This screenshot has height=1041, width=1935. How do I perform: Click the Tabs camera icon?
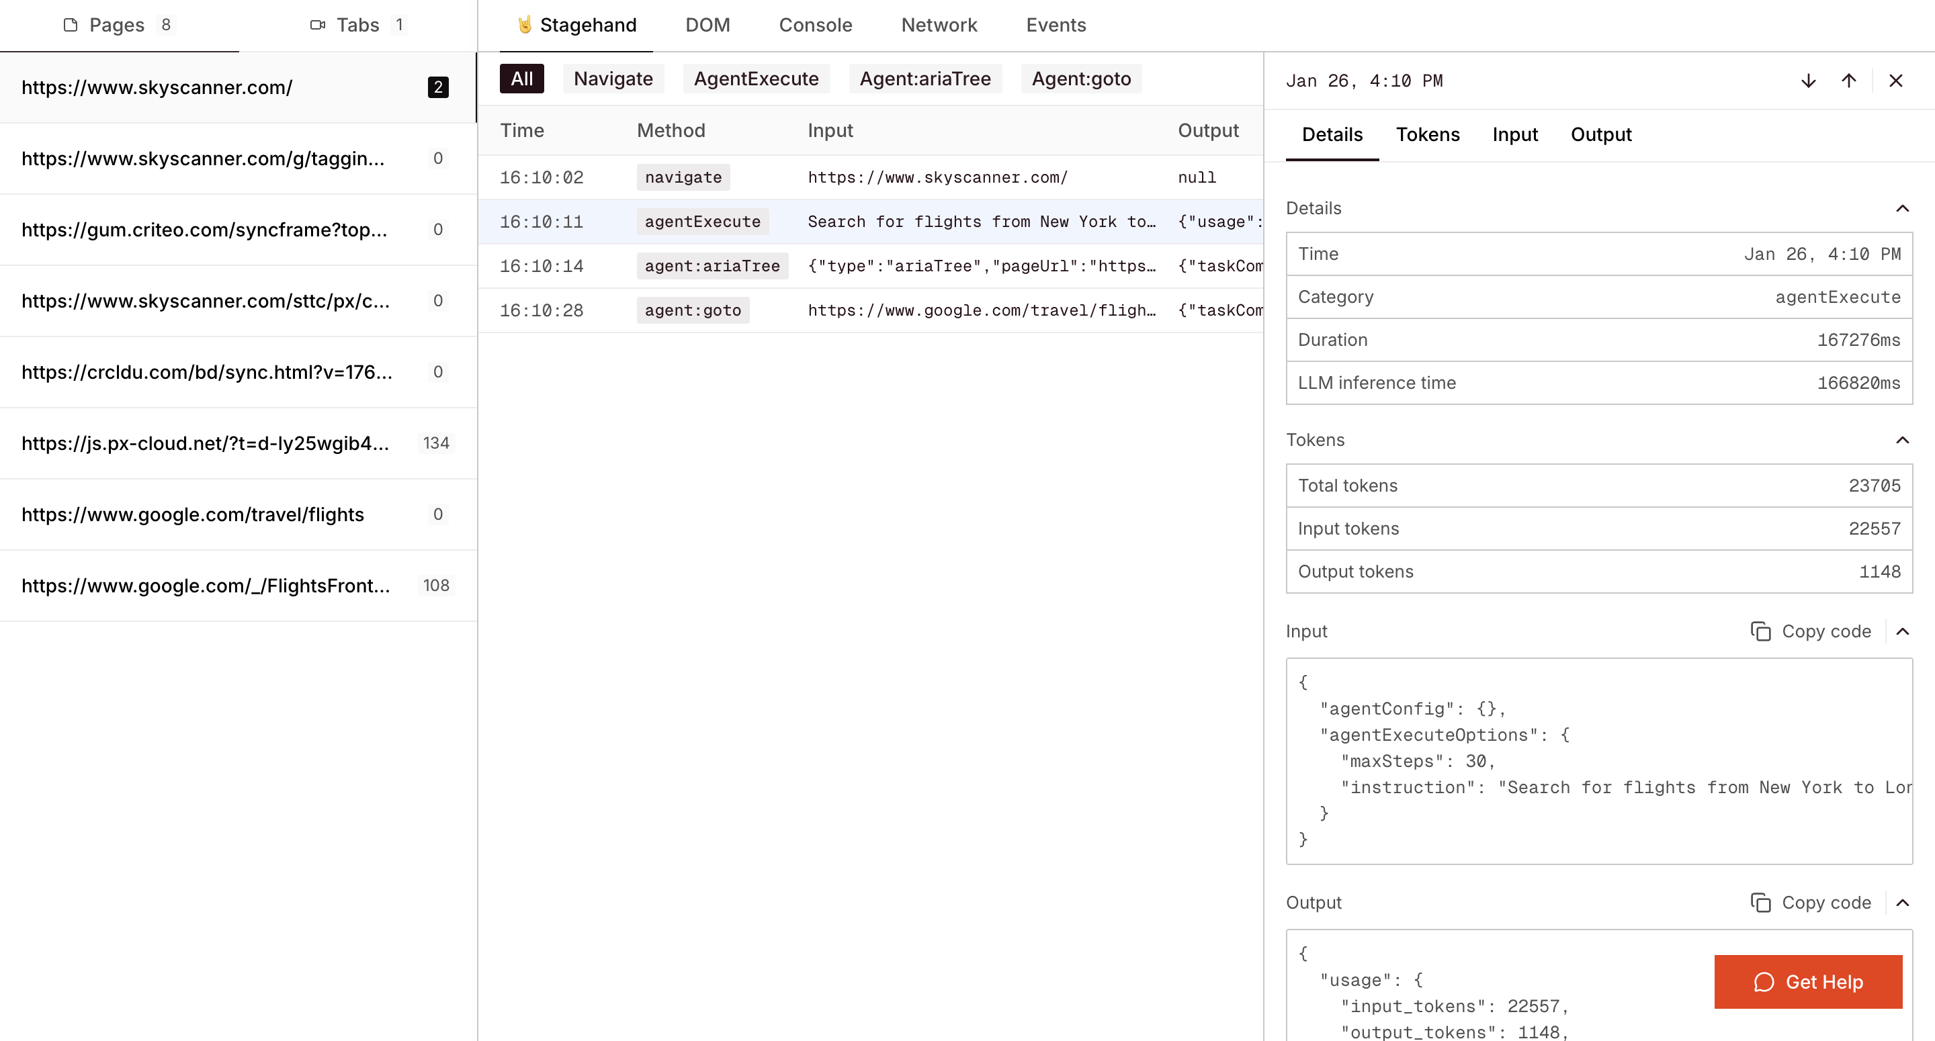(318, 24)
